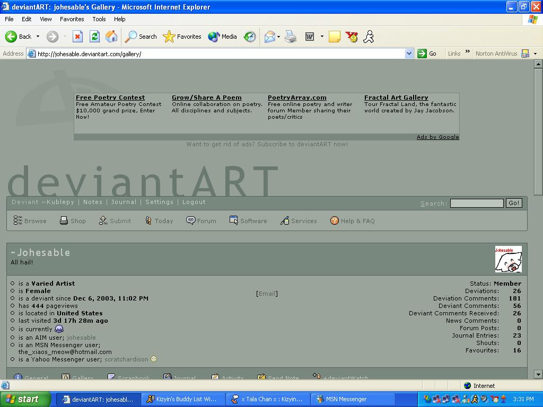The image size is (543, 407).
Task: Open Grow/Share A Poem ad link
Action: [x=207, y=98]
